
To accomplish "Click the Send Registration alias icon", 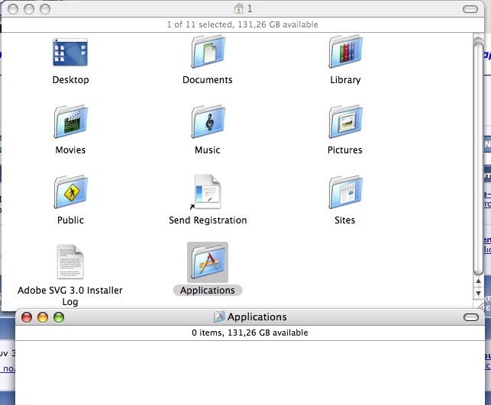I will pyautogui.click(x=207, y=193).
